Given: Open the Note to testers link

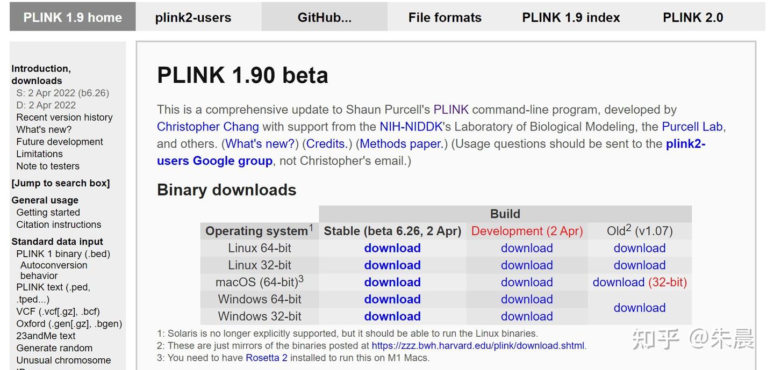Looking at the screenshot, I should tap(47, 166).
